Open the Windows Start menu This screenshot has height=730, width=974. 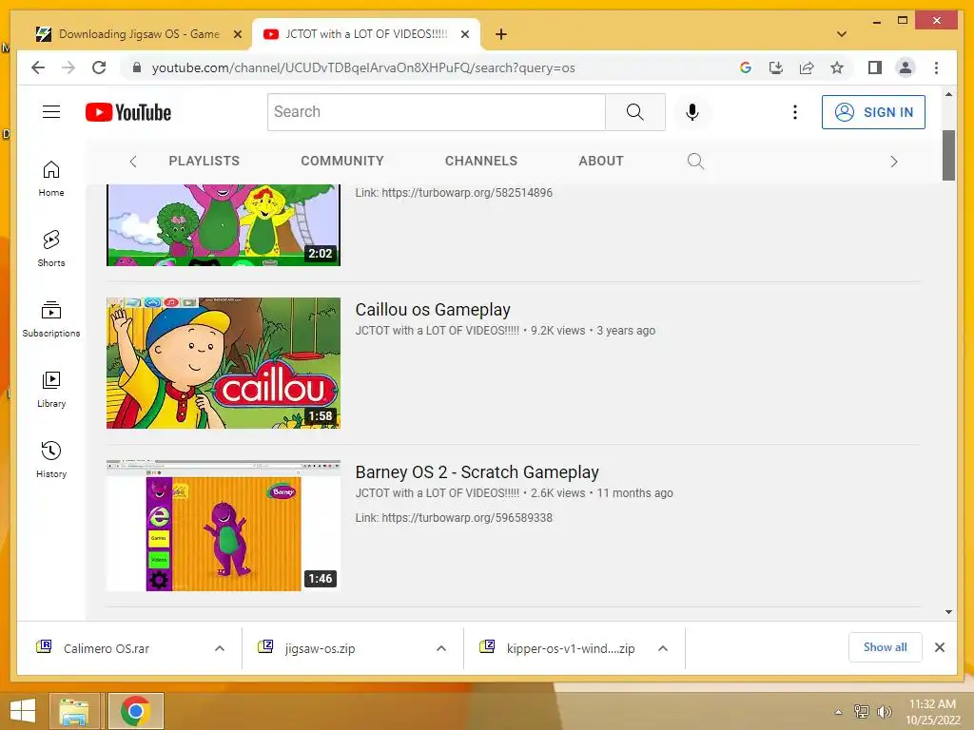pyautogui.click(x=23, y=711)
